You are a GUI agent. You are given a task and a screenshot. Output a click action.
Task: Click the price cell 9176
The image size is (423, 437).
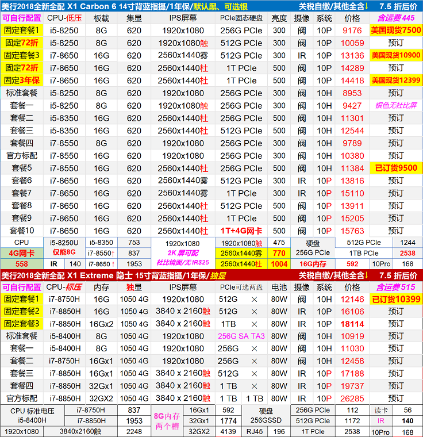tap(352, 30)
